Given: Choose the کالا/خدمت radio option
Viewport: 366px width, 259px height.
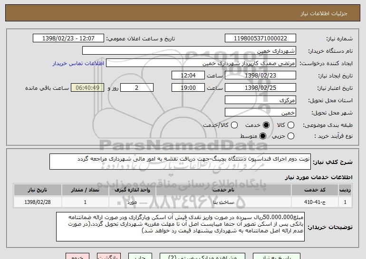Looking at the screenshot, I should point(234,125).
